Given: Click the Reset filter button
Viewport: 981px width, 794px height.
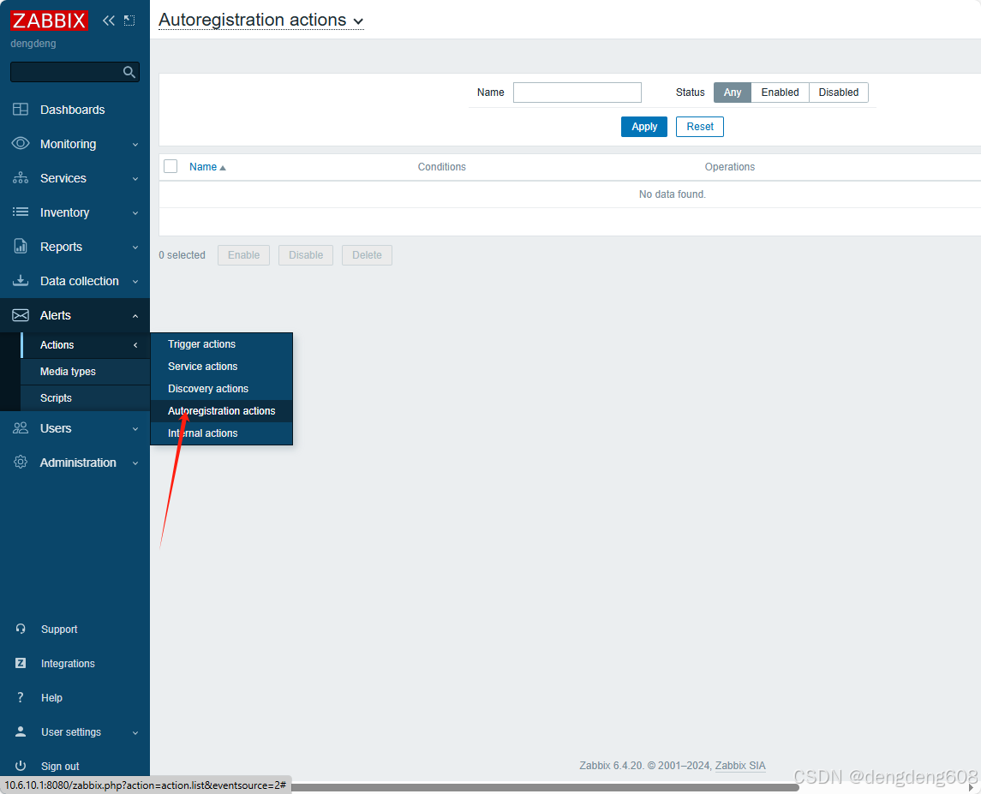Looking at the screenshot, I should point(699,127).
